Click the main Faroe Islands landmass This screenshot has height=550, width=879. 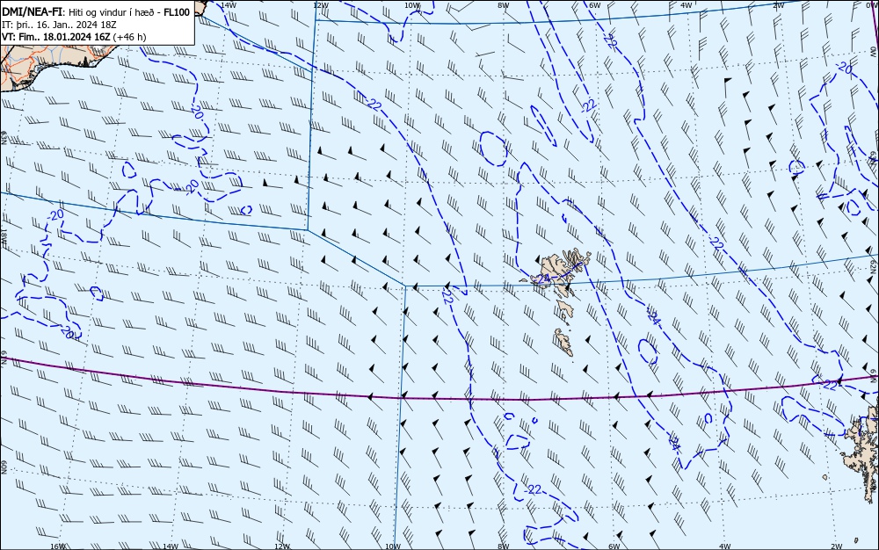click(563, 268)
